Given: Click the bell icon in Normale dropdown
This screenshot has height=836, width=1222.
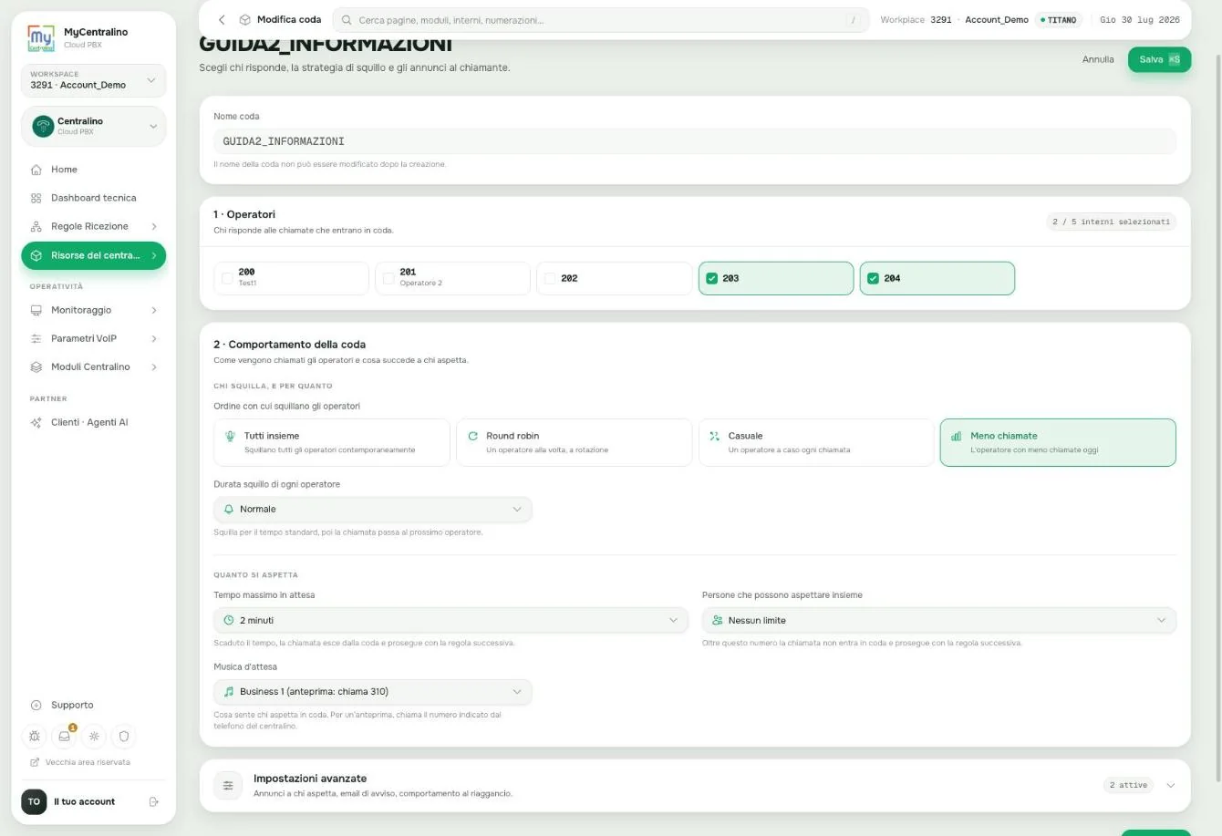Looking at the screenshot, I should pyautogui.click(x=229, y=509).
